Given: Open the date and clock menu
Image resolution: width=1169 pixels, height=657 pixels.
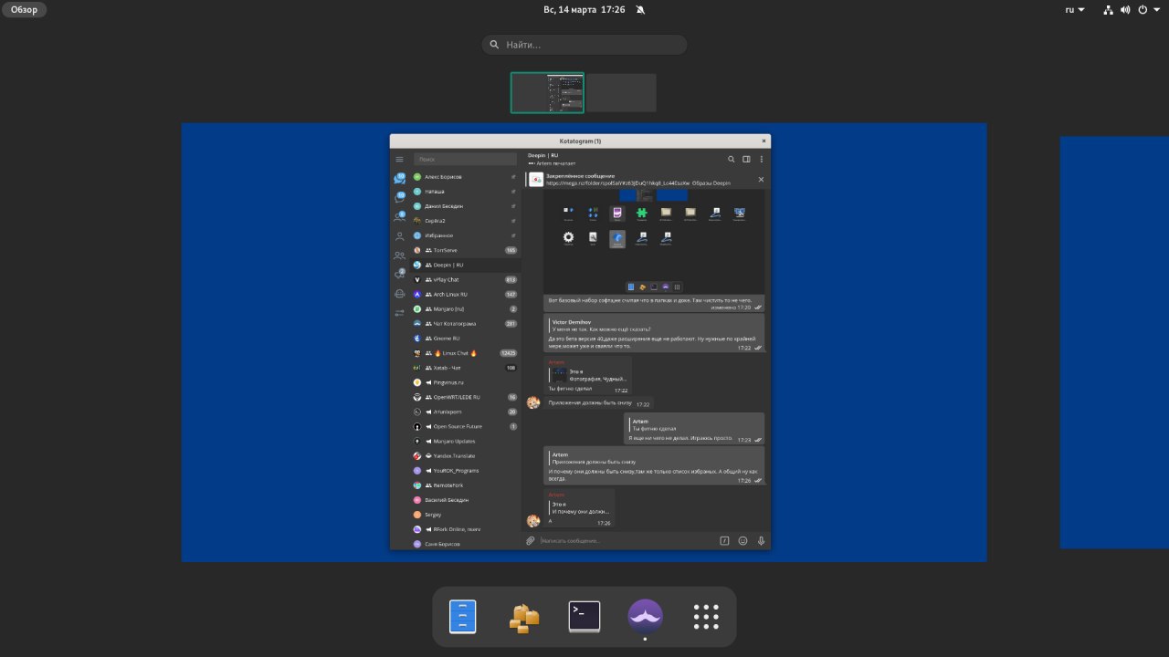Looking at the screenshot, I should point(584,9).
